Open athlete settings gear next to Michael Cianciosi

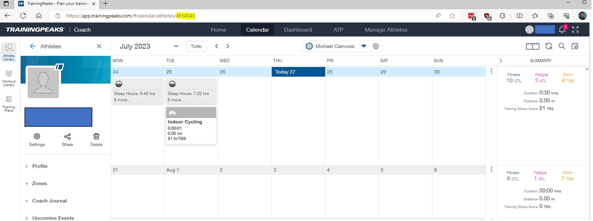pyautogui.click(x=376, y=46)
